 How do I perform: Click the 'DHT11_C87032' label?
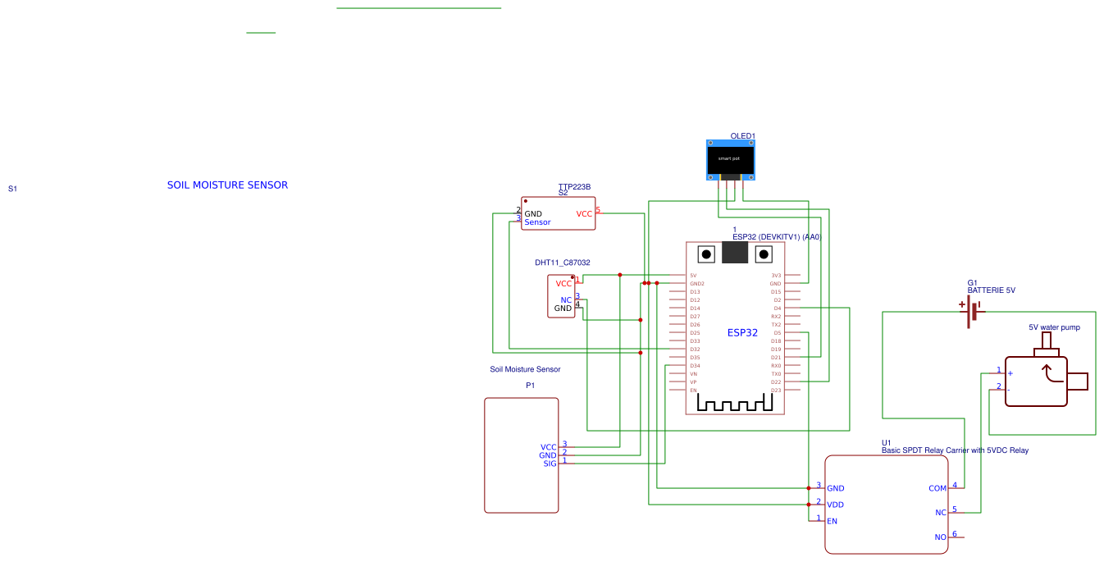pos(563,263)
